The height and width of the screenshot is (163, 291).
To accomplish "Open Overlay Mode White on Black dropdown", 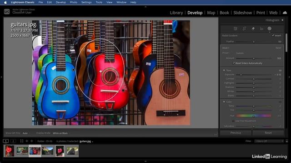I will click(x=60, y=133).
